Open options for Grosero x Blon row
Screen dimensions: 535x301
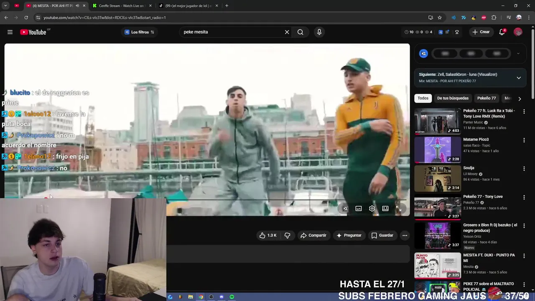tap(524, 225)
